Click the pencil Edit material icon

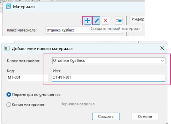click(x=96, y=20)
